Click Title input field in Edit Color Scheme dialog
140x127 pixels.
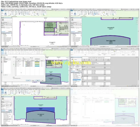(19, 59)
